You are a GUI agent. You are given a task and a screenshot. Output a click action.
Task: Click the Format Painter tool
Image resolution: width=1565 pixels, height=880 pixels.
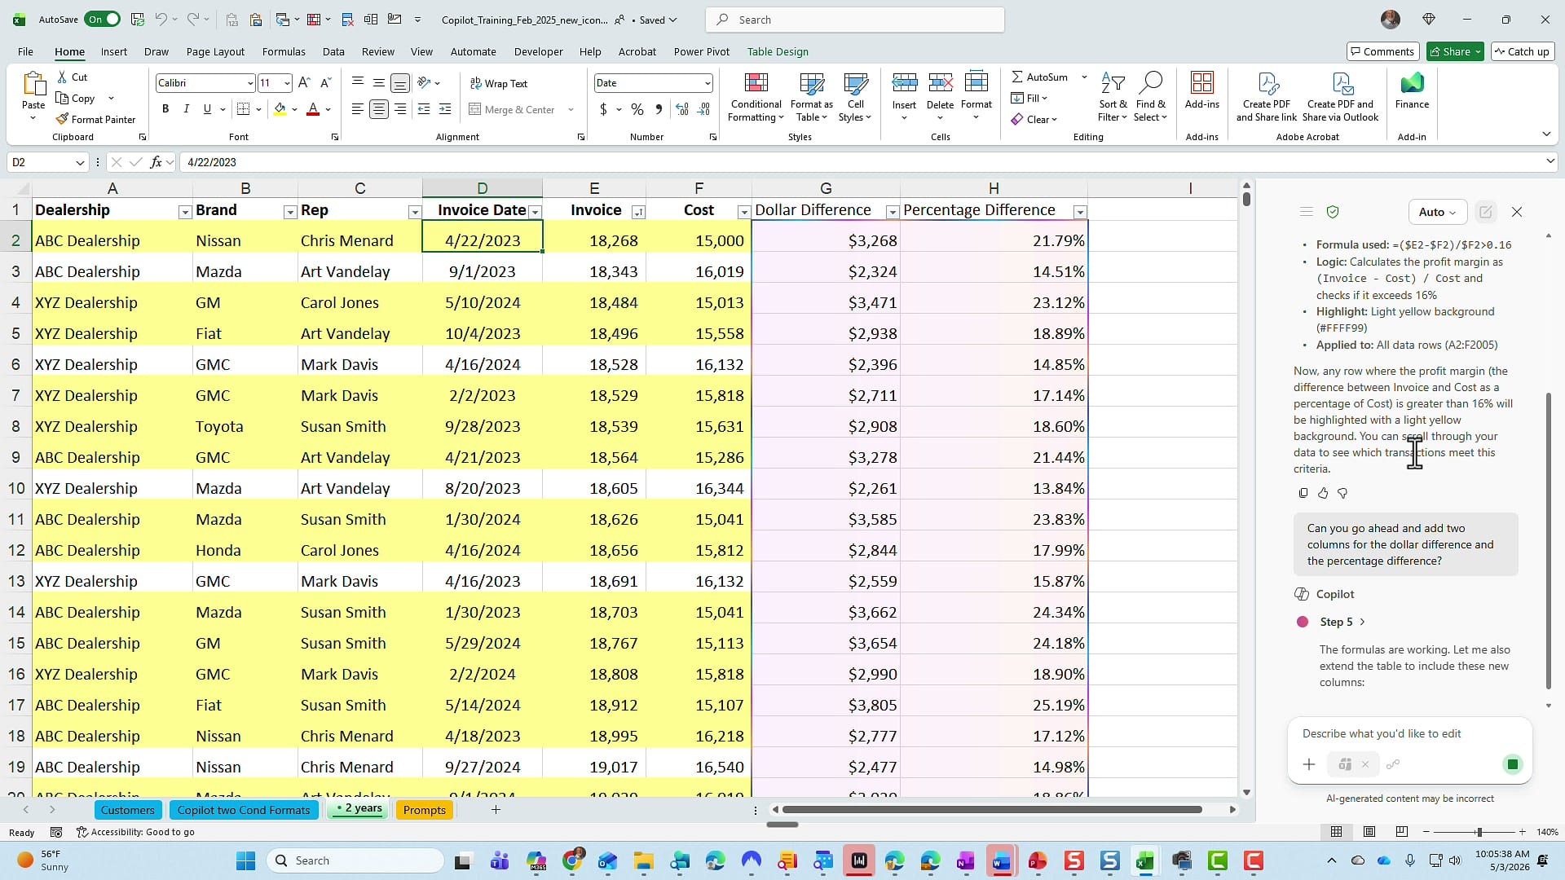(95, 119)
